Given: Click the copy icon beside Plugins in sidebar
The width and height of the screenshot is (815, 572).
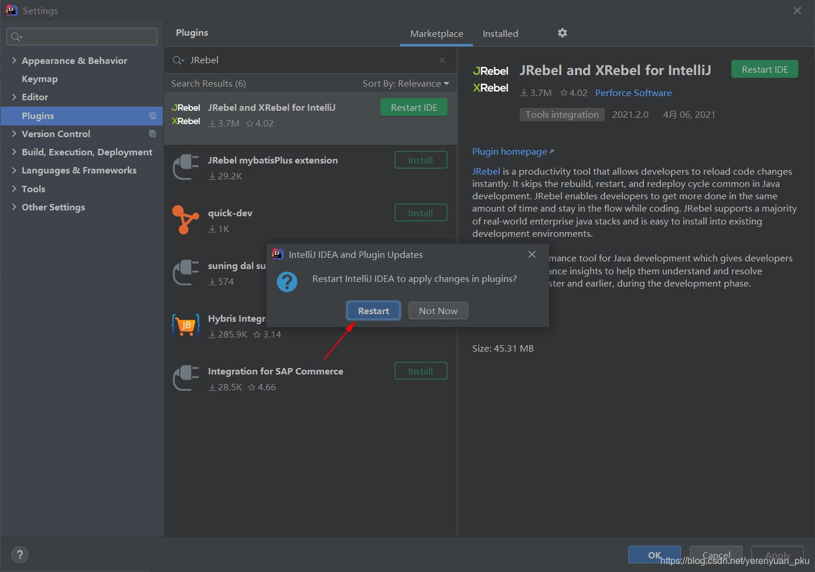Looking at the screenshot, I should (x=153, y=115).
